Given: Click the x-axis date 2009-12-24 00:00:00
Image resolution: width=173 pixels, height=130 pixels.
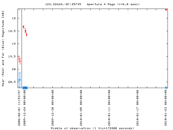Looking at the screenshot, I should 25,108.
